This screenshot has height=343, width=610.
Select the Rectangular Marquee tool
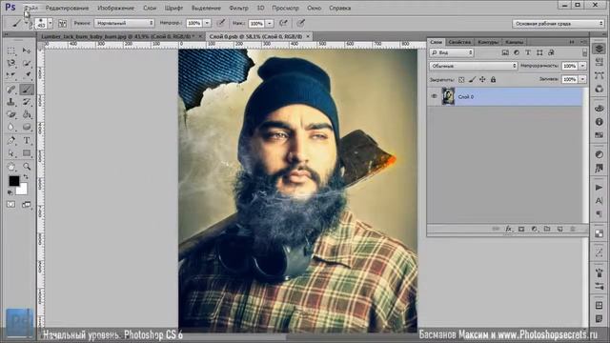point(11,50)
